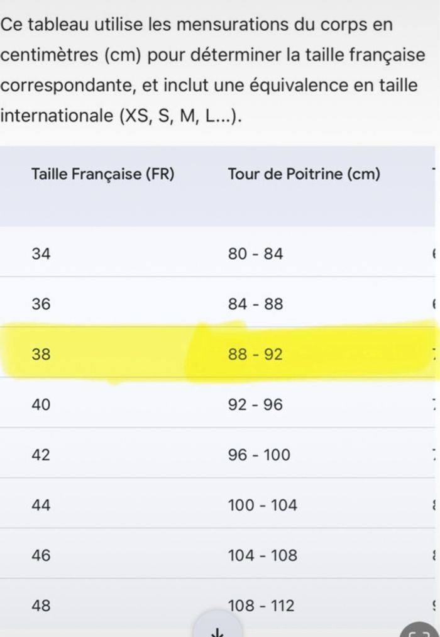
Task: Select size 48 in the table
Action: [41, 606]
